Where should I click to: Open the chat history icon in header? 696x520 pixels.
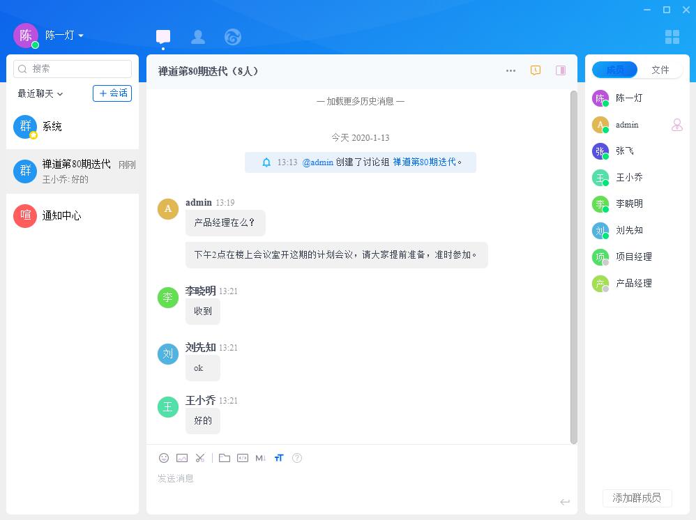[x=536, y=70]
